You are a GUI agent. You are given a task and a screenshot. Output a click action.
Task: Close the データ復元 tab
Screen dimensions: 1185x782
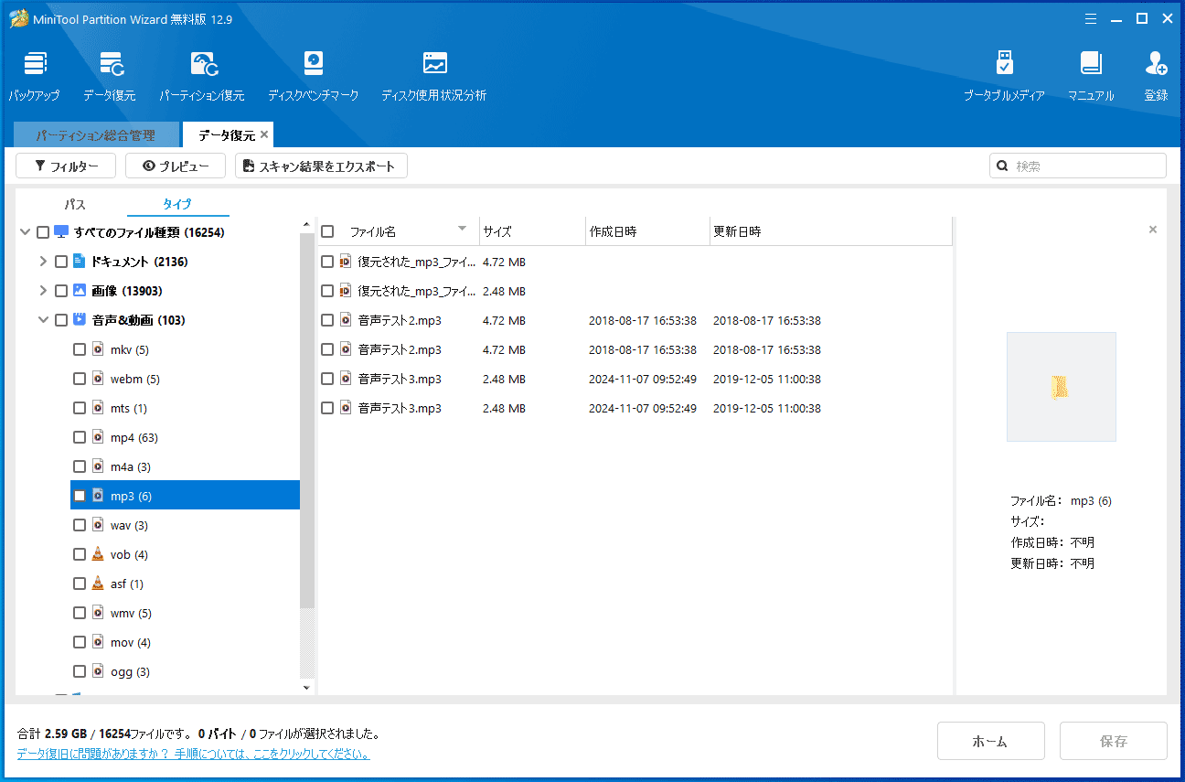coord(264,134)
